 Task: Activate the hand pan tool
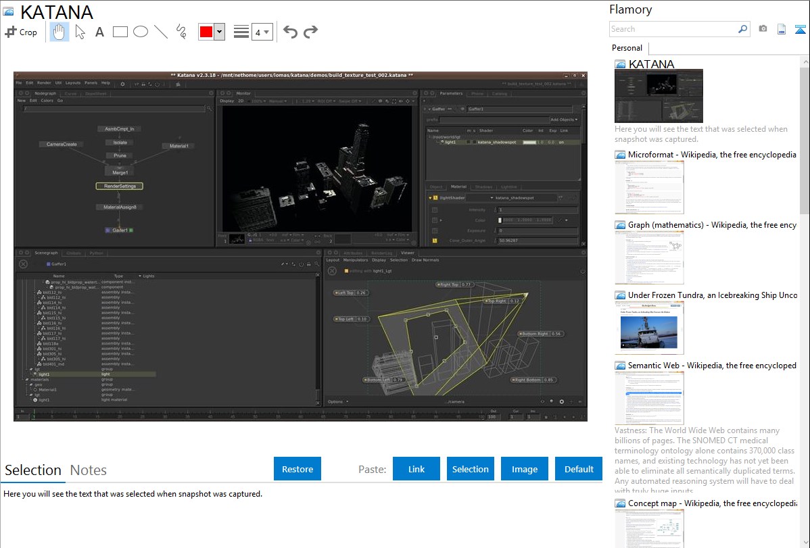pos(59,32)
